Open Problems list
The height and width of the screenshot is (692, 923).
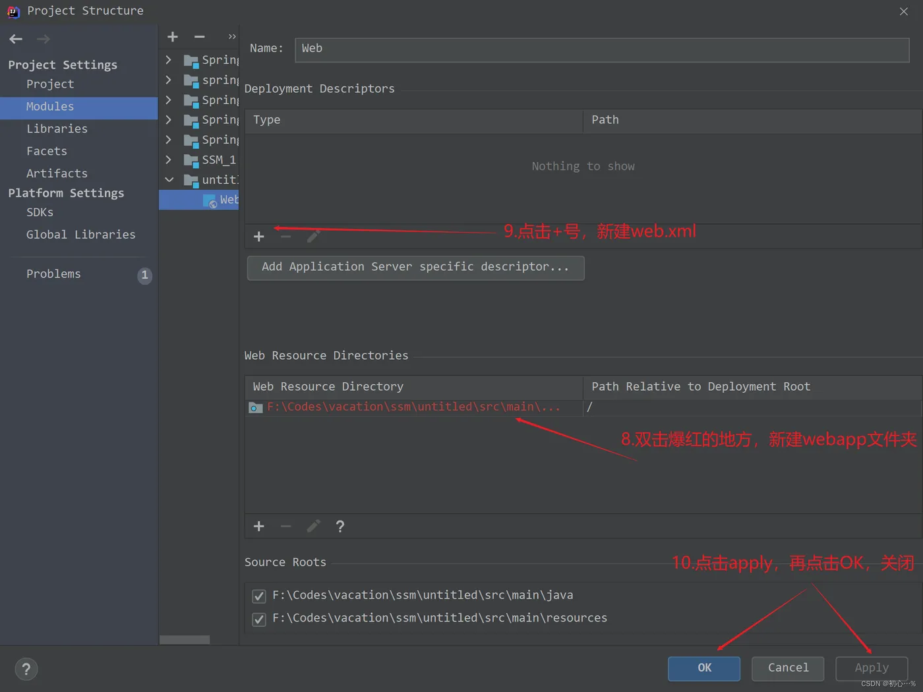click(53, 274)
